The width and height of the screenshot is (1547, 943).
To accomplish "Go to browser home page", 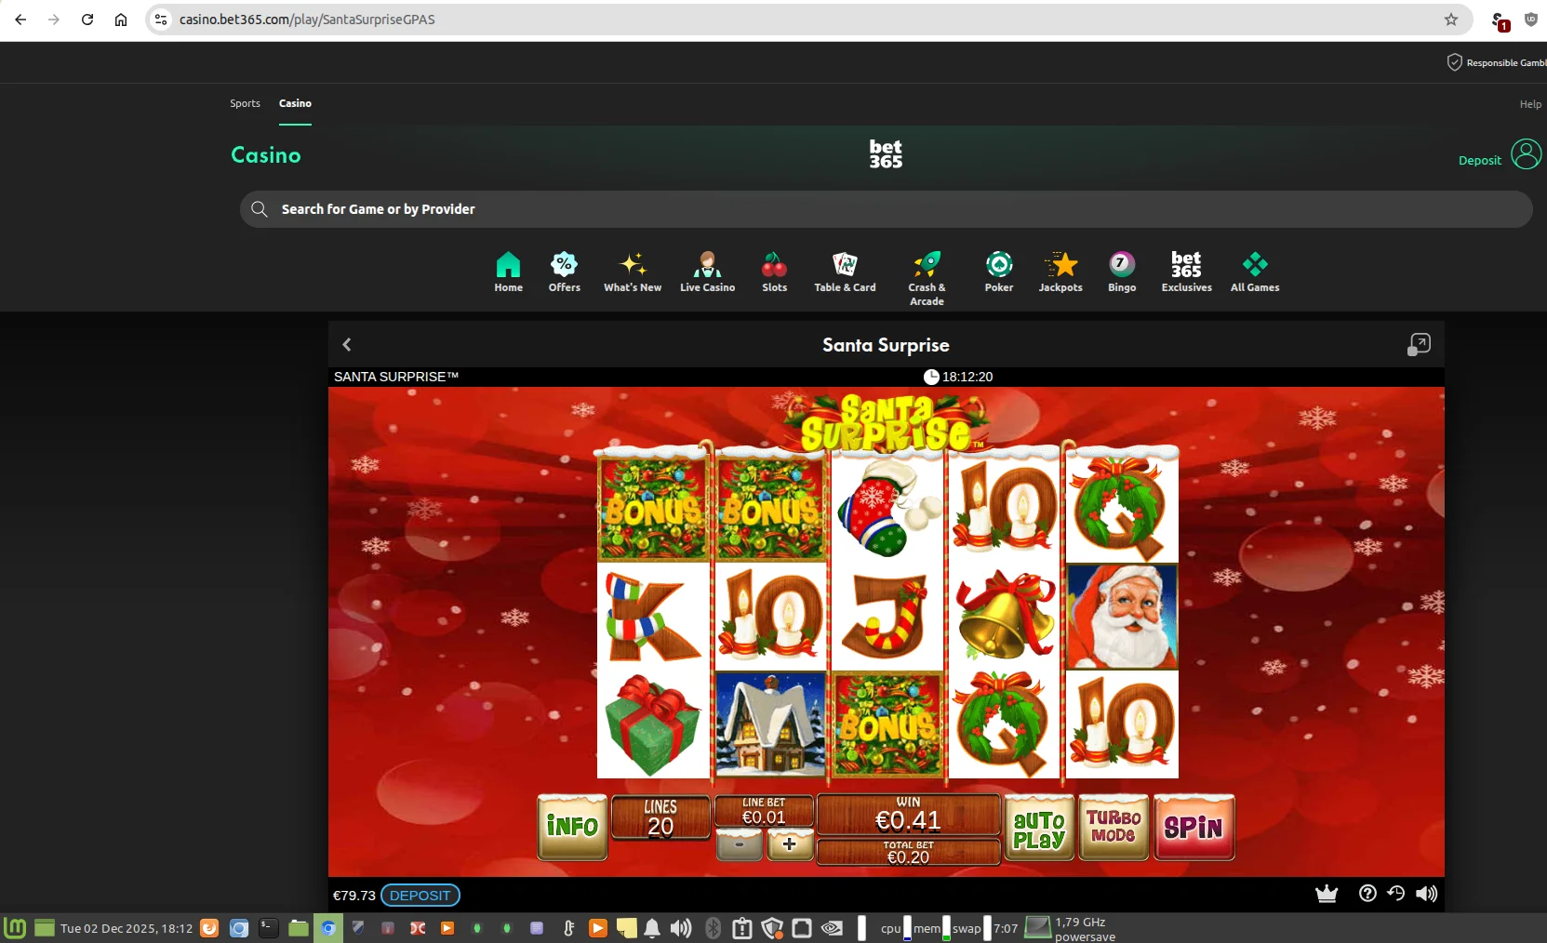I will coord(121,20).
